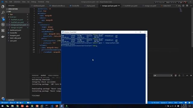Open the Windows Start menu
Viewport: 193px width, 108px height.
(2, 106)
